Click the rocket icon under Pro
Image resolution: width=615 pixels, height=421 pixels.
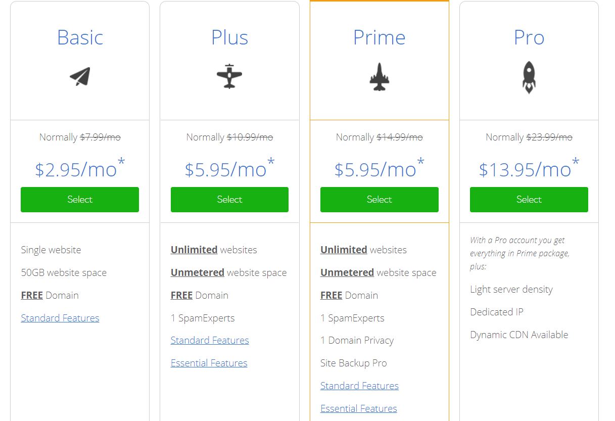pyautogui.click(x=529, y=77)
